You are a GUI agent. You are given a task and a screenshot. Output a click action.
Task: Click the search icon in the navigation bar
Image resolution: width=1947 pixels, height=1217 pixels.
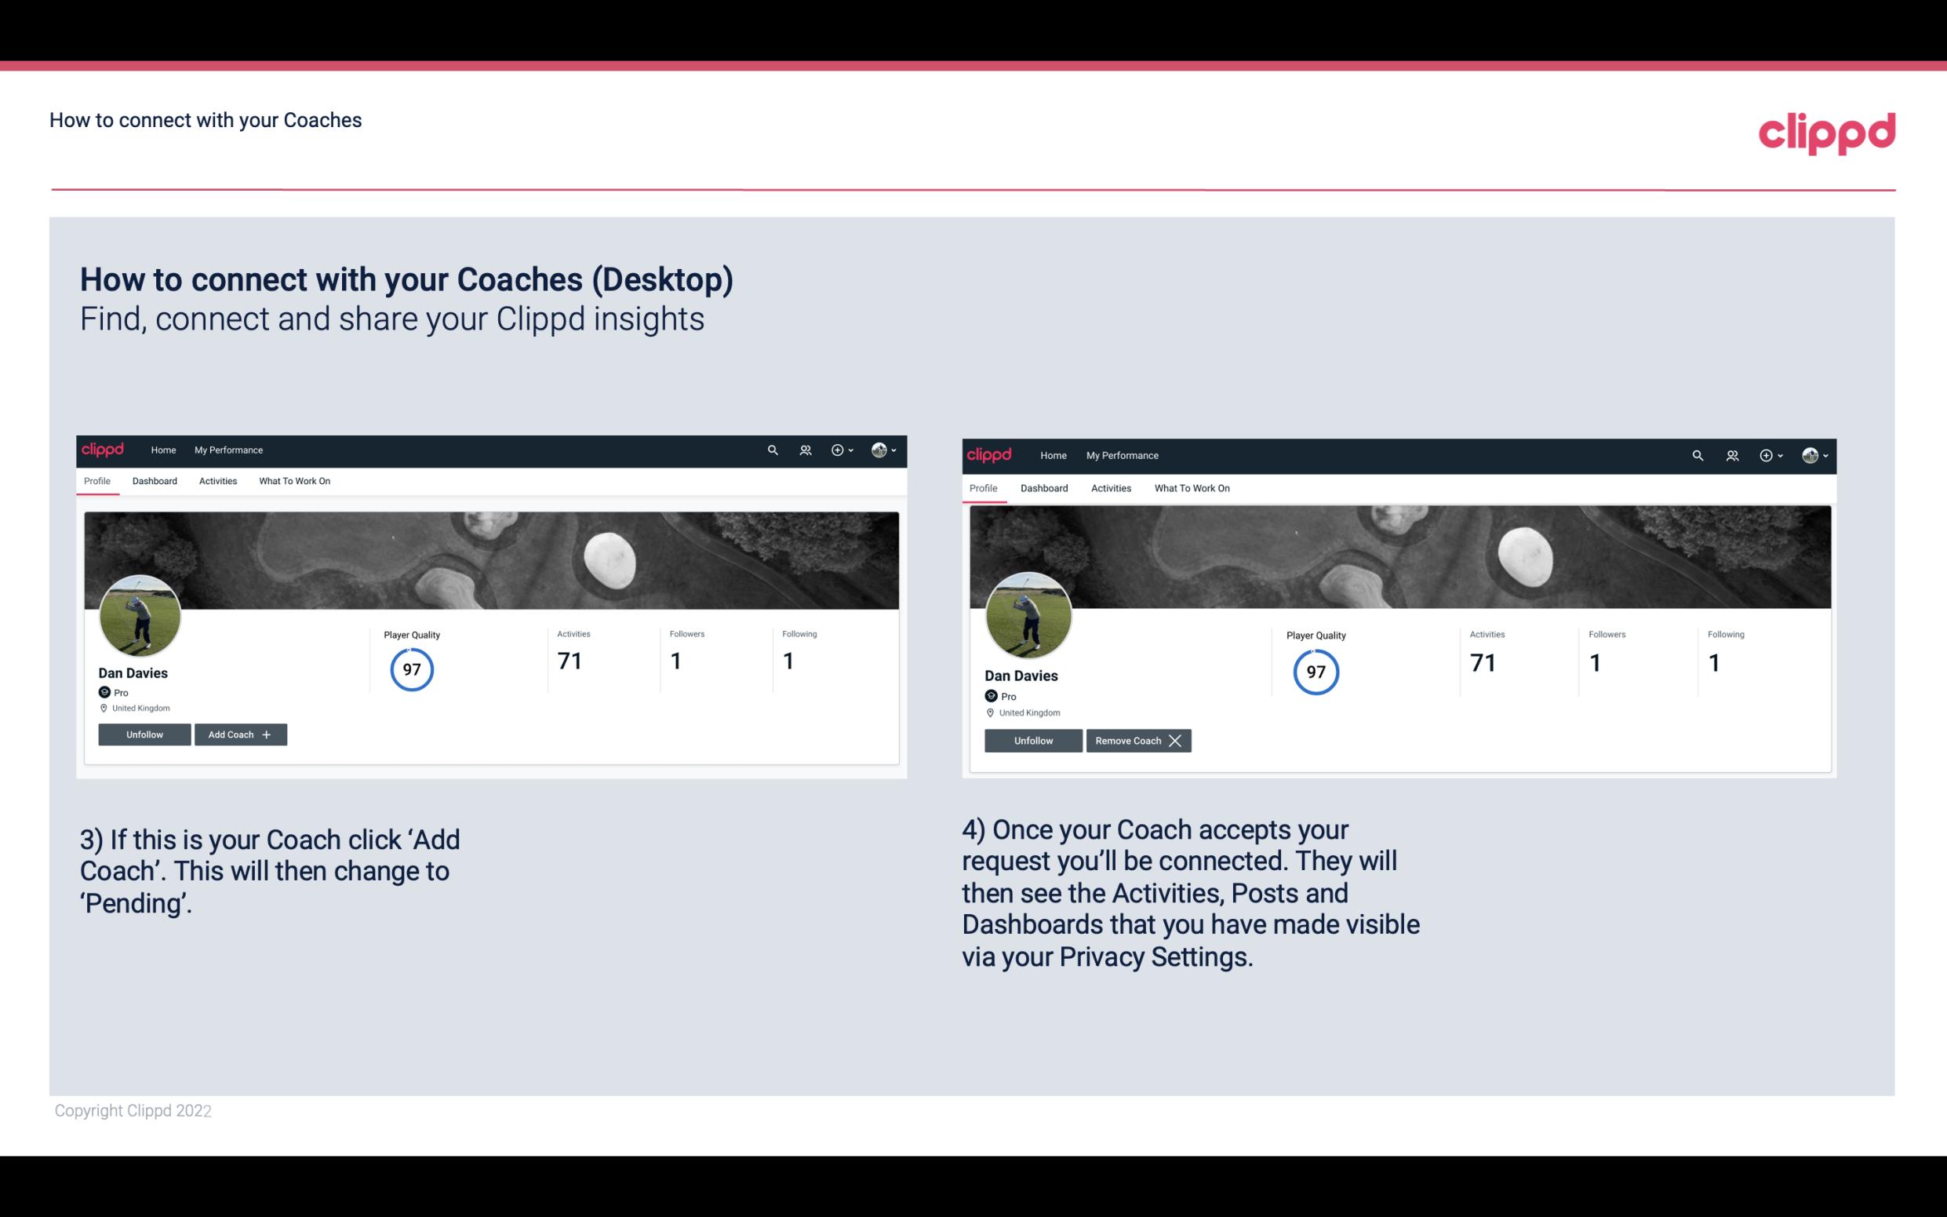coord(773,449)
